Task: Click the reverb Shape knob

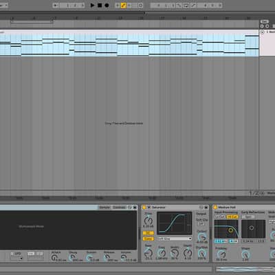Action: point(245,254)
